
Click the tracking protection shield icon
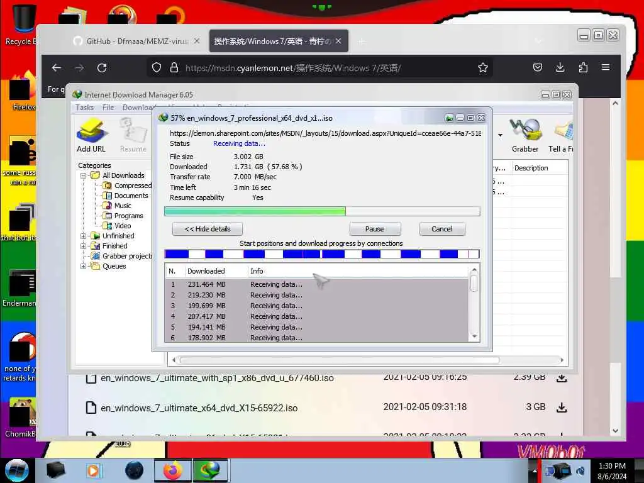157,68
